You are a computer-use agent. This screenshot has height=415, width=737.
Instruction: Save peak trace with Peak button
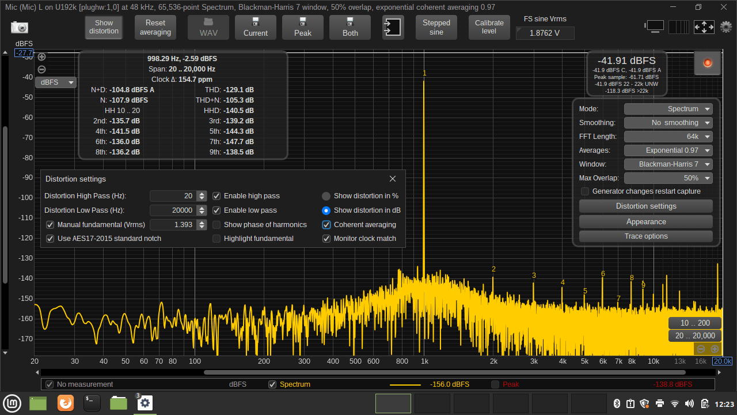[x=303, y=27]
